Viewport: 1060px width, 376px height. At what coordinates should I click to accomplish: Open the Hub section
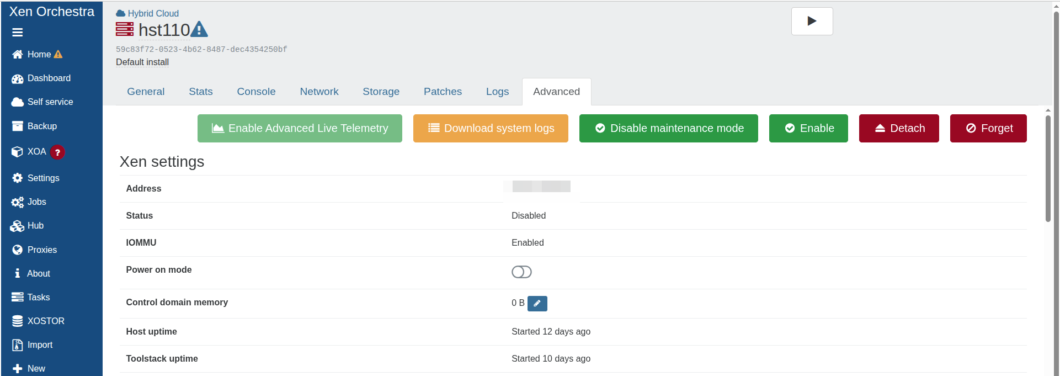click(x=35, y=226)
